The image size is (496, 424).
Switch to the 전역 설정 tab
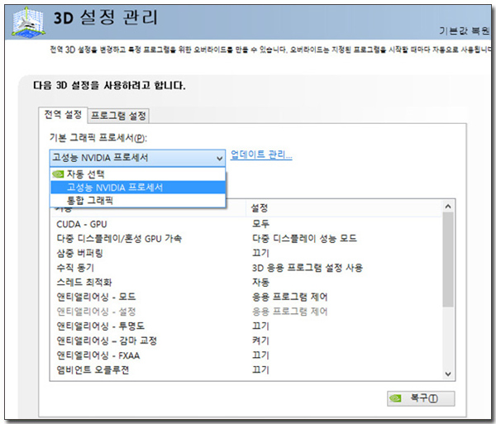[63, 114]
